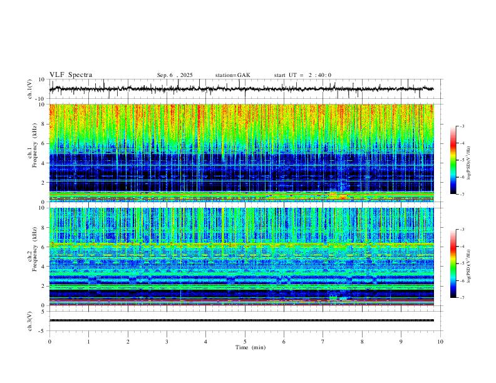Click the ch.1(V) waveform axis label
496x383 pixels.
30,89
